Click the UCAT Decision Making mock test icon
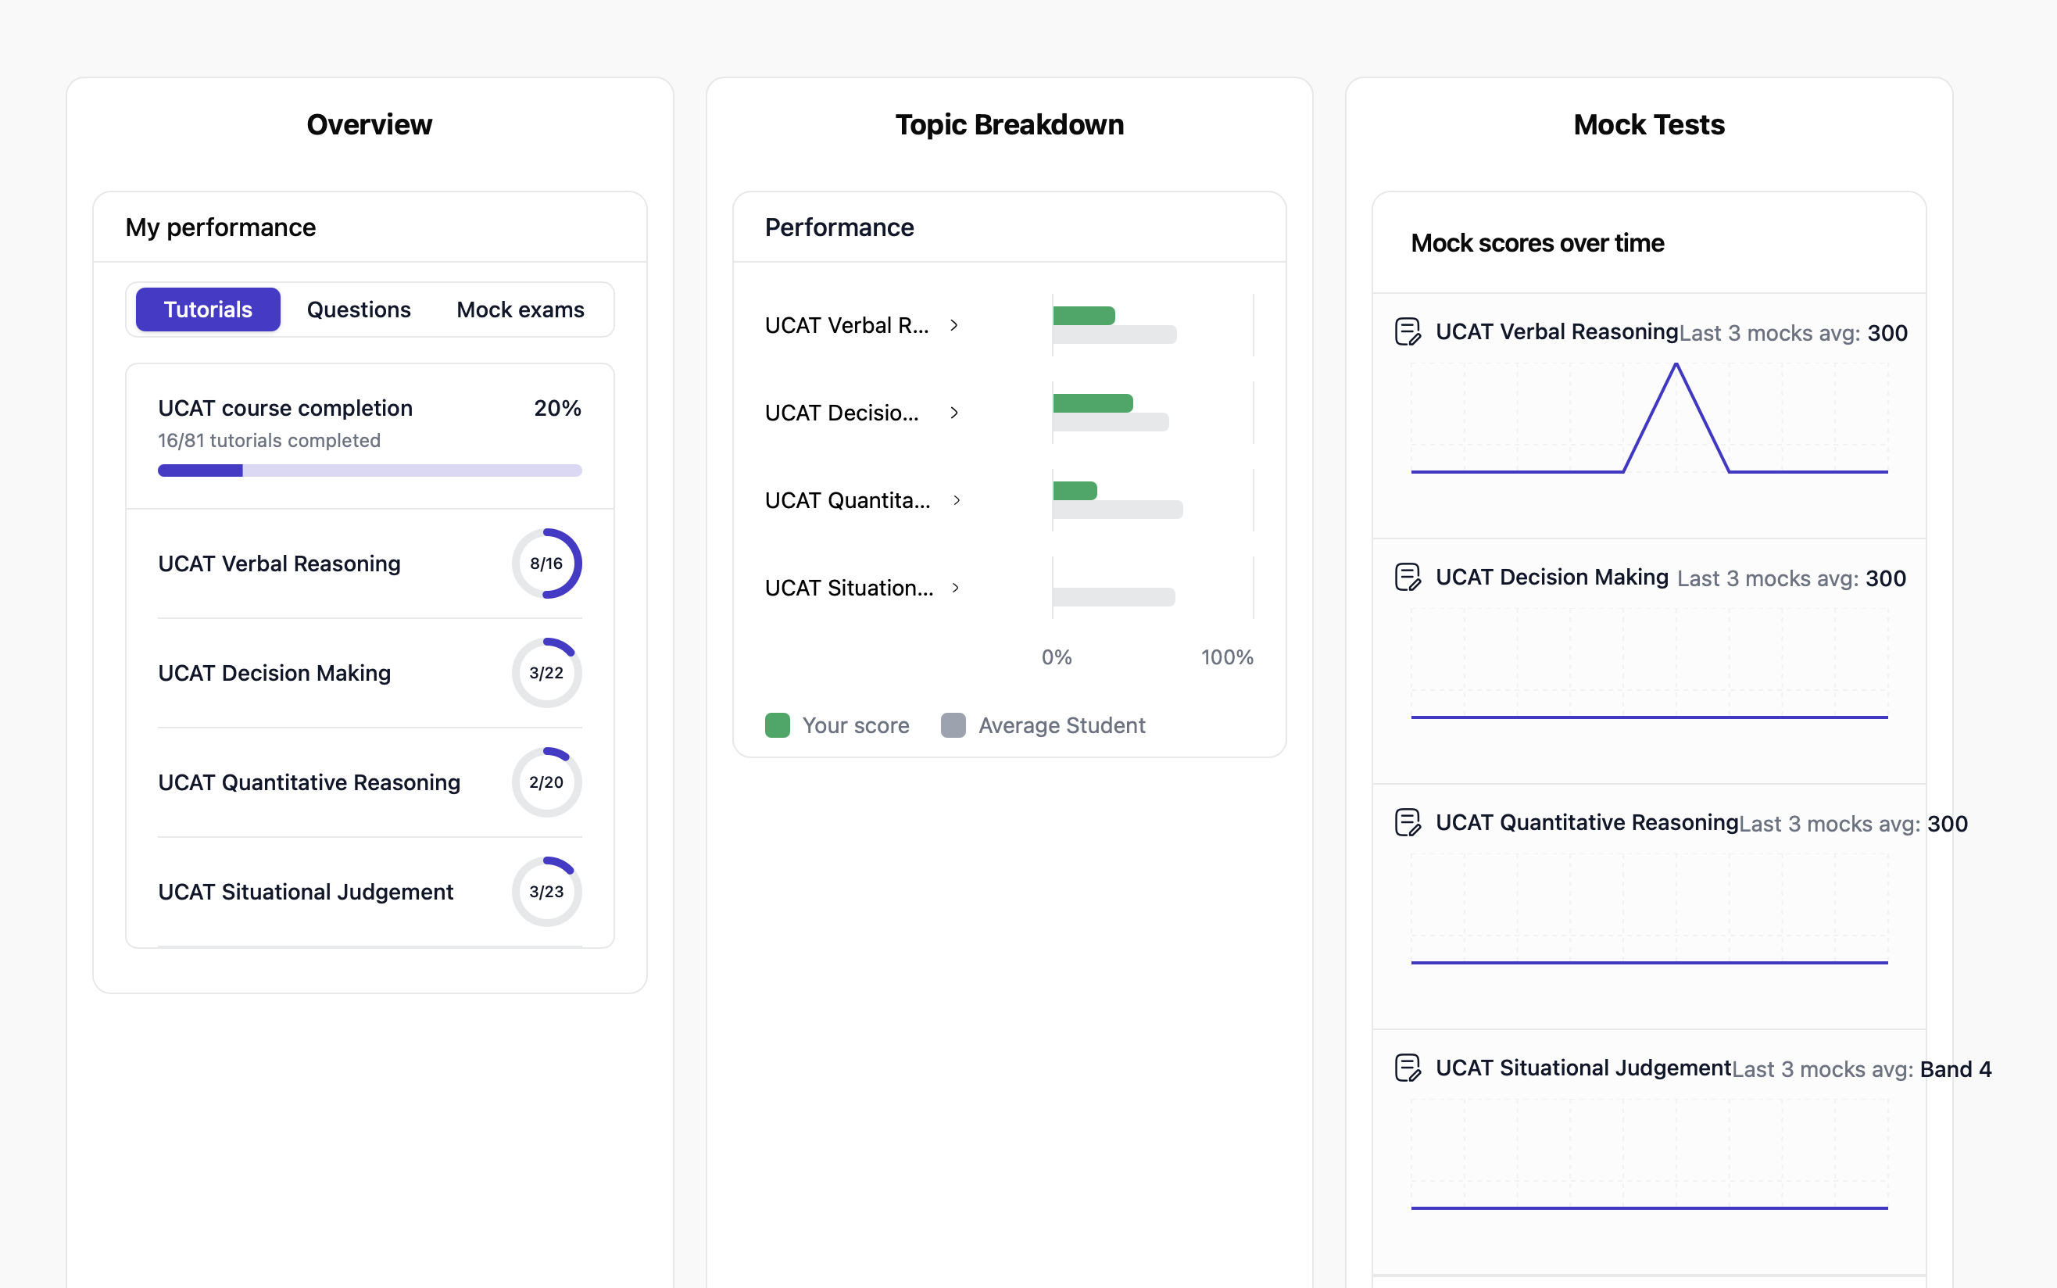Image resolution: width=2057 pixels, height=1288 pixels. pos(1407,577)
